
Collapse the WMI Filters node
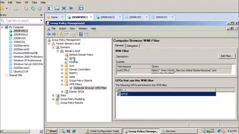[x=62, y=84]
